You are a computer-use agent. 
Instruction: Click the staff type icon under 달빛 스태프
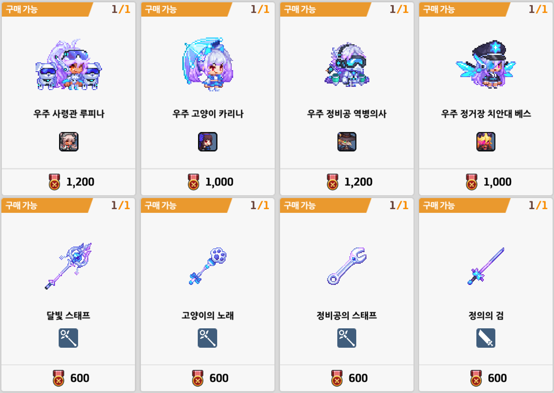[68, 338]
